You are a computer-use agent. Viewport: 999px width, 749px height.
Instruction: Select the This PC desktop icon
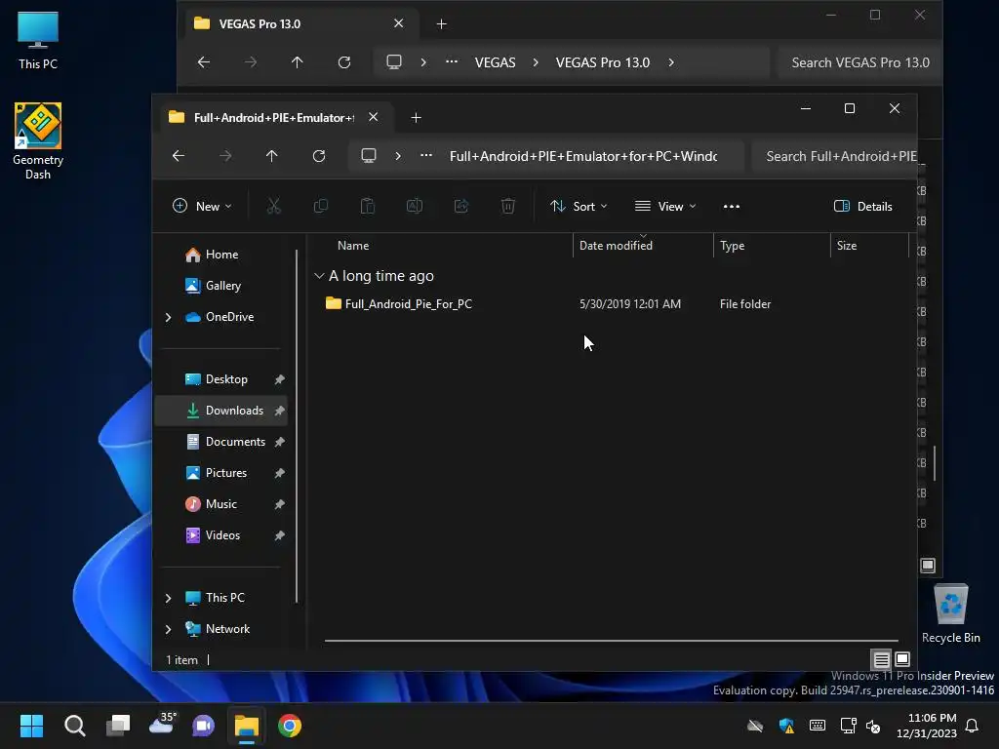(x=38, y=40)
